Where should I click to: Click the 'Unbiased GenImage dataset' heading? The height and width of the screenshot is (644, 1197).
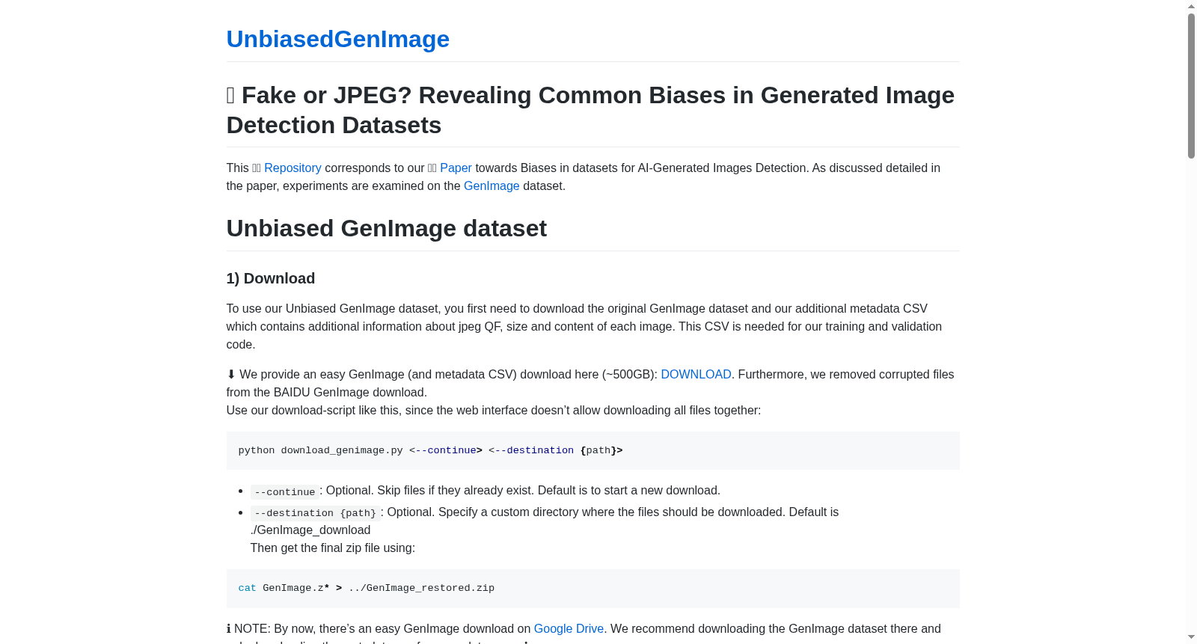[387, 228]
